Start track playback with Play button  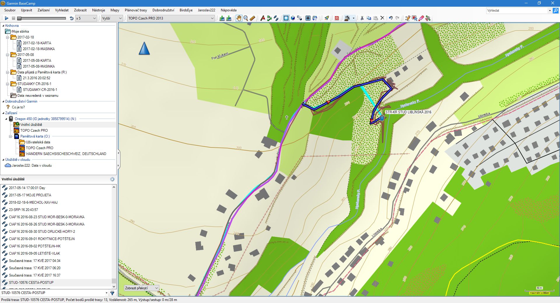(6, 18)
